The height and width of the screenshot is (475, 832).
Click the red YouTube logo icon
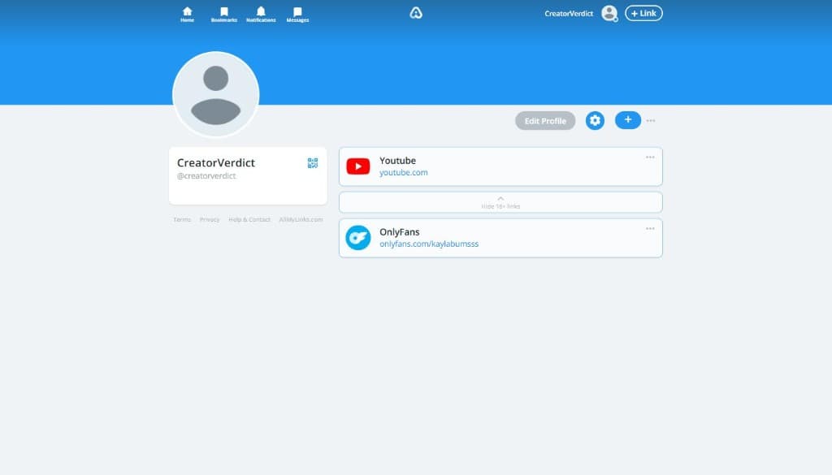pyautogui.click(x=358, y=166)
